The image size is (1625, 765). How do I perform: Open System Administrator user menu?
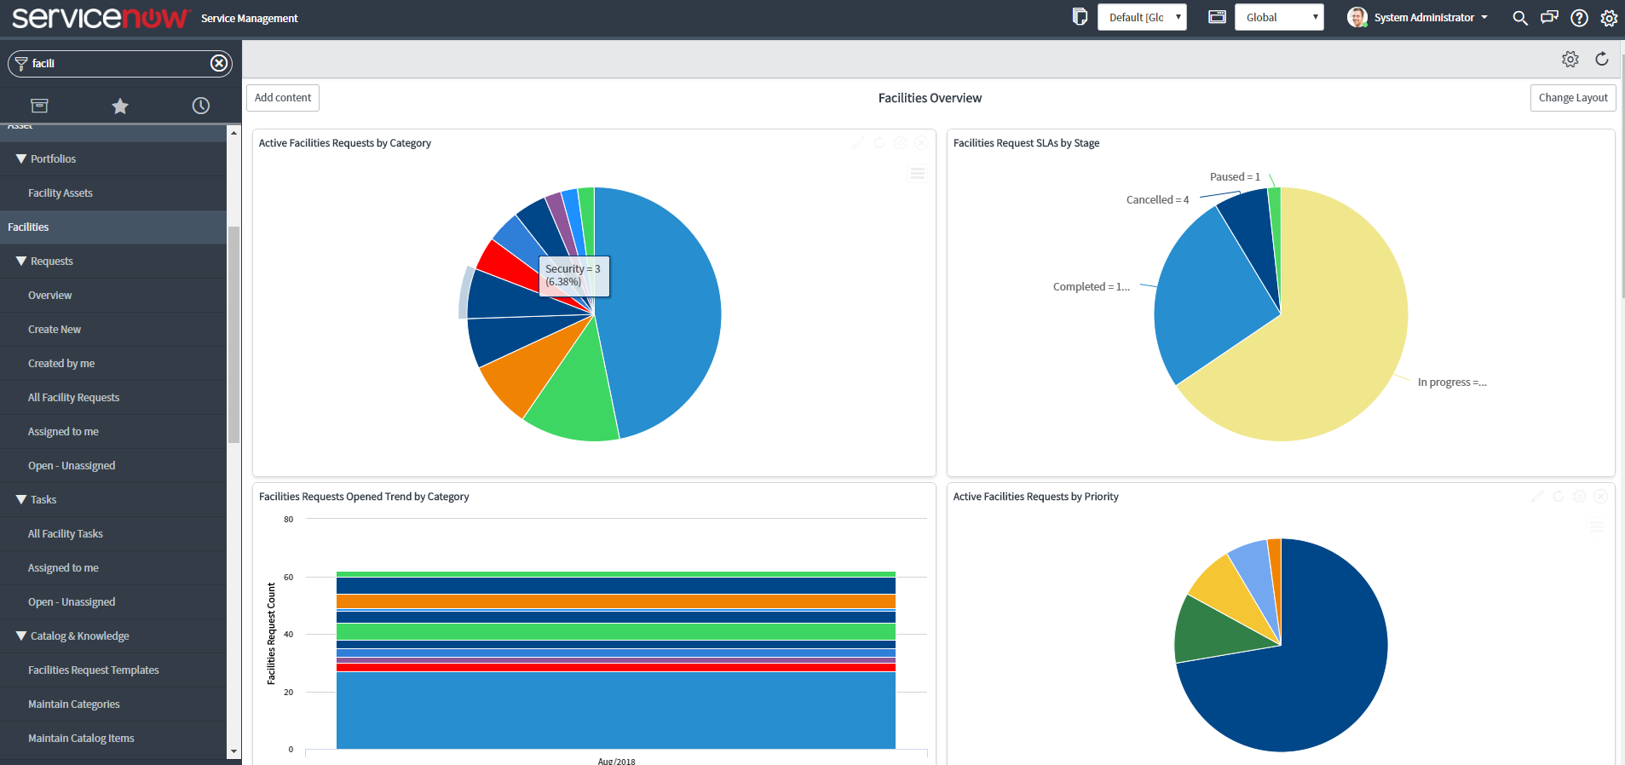[1419, 17]
